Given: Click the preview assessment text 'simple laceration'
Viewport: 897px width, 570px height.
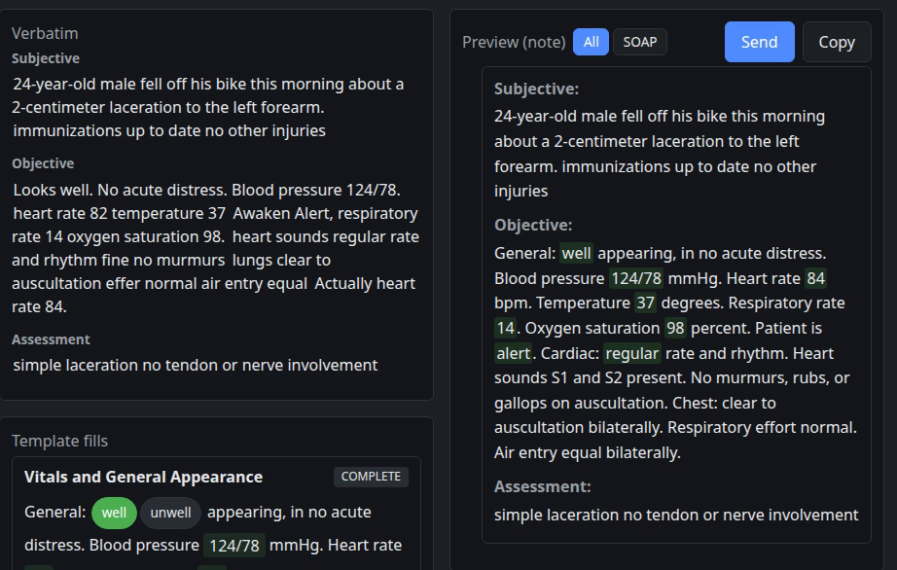Looking at the screenshot, I should 556,515.
